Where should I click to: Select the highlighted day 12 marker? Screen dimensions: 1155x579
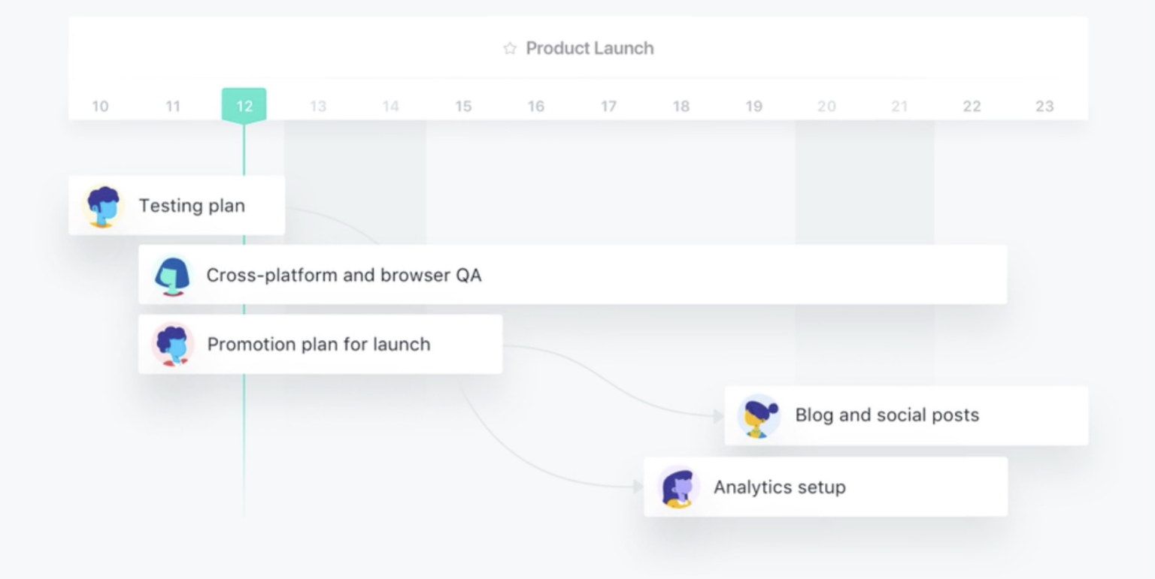point(244,105)
